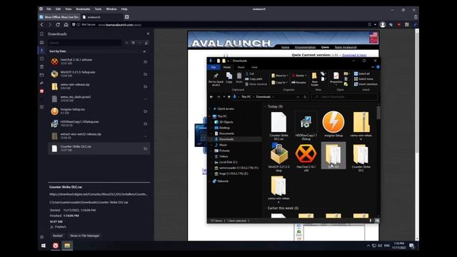Collapse the Today group in Explorer

click(265, 106)
